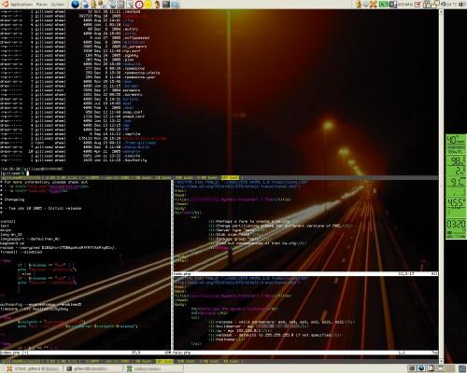Image resolution: width=467 pixels, height=373 pixels.
Task: Click the index.php status line in vim
Action: [x=86, y=352]
